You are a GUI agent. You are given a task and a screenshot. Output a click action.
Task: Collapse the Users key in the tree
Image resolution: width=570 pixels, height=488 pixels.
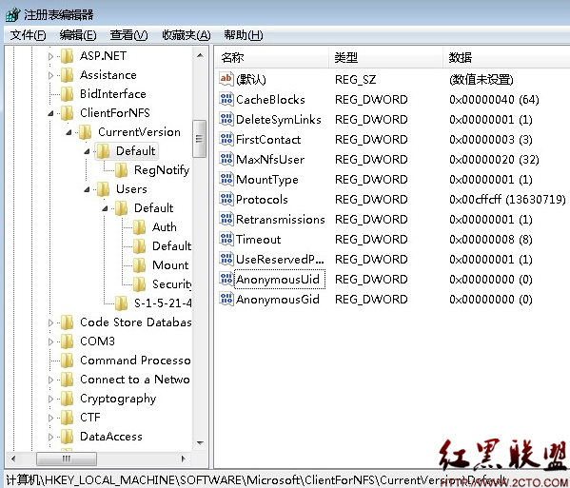point(87,189)
